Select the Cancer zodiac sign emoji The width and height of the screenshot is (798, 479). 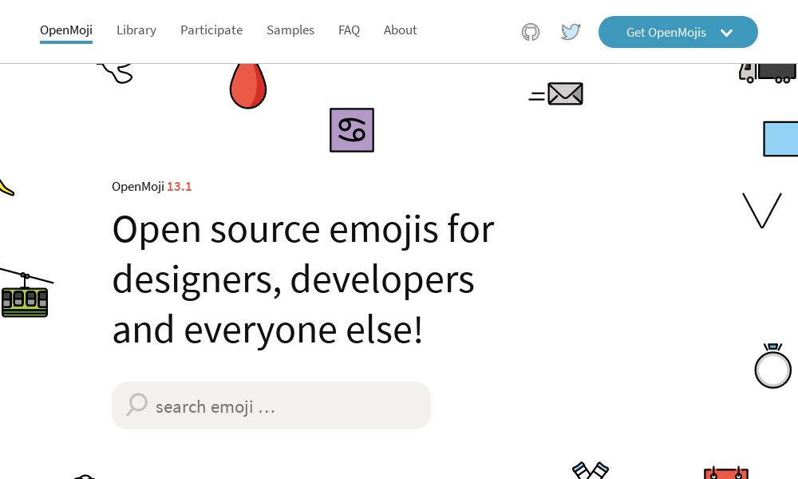pyautogui.click(x=352, y=130)
